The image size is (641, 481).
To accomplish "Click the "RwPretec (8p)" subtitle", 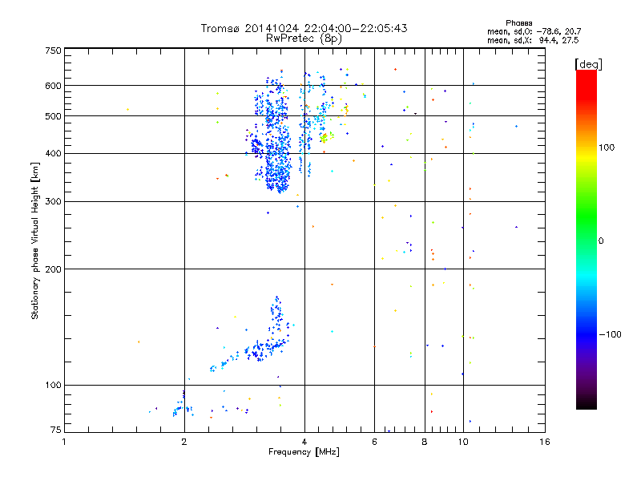I will tap(304, 38).
